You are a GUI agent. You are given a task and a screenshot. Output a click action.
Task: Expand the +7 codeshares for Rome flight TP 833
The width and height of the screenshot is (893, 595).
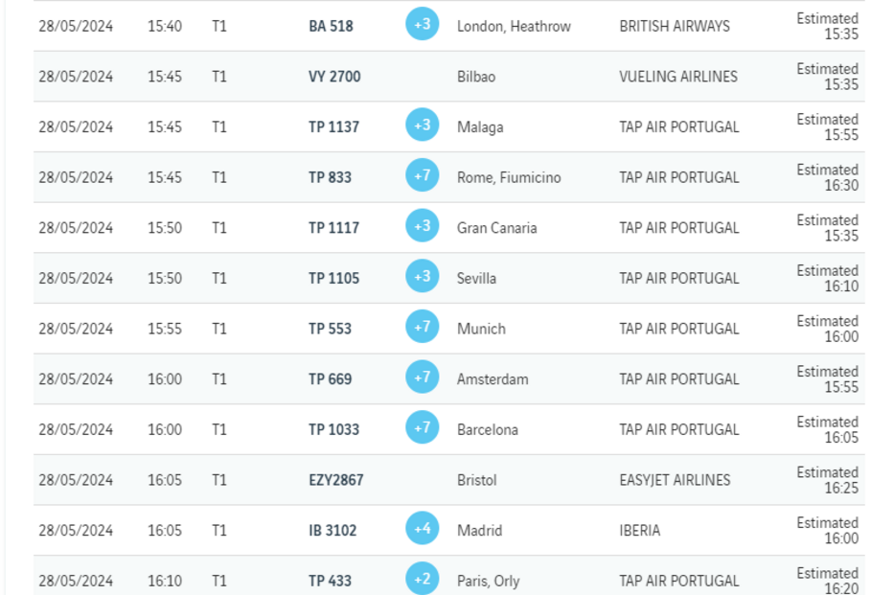point(423,175)
